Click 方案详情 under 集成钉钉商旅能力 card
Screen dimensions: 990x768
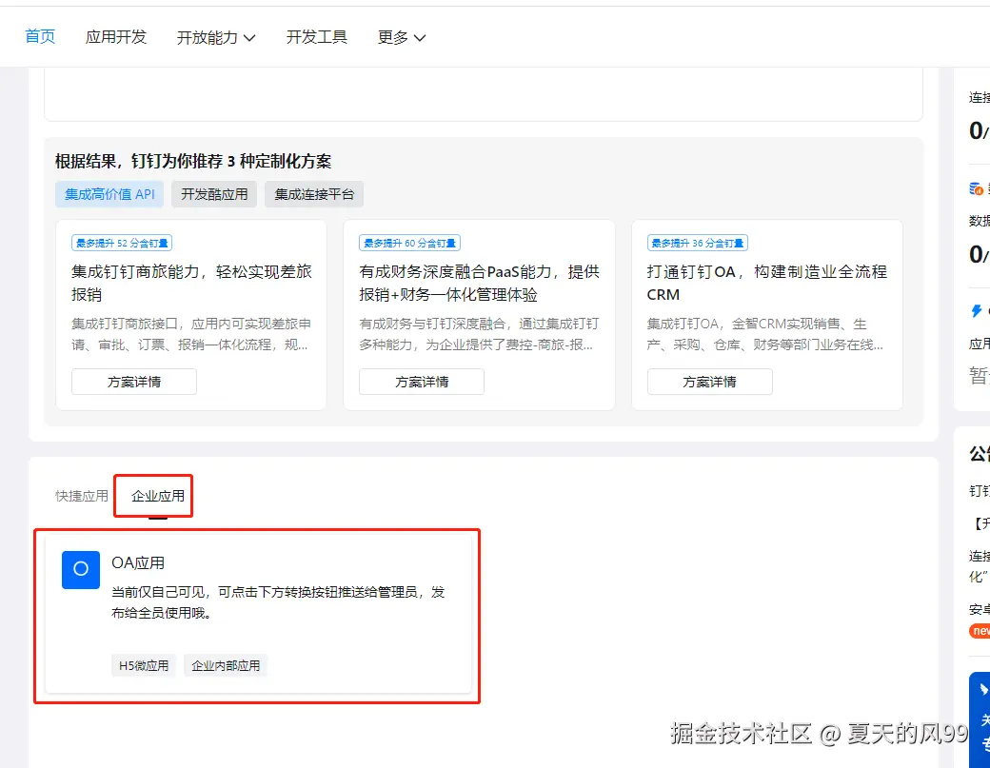pyautogui.click(x=134, y=382)
